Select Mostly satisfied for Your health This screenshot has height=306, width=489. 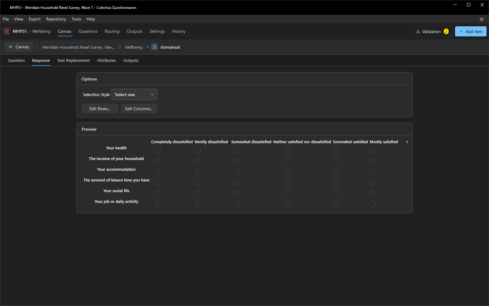tap(373, 150)
